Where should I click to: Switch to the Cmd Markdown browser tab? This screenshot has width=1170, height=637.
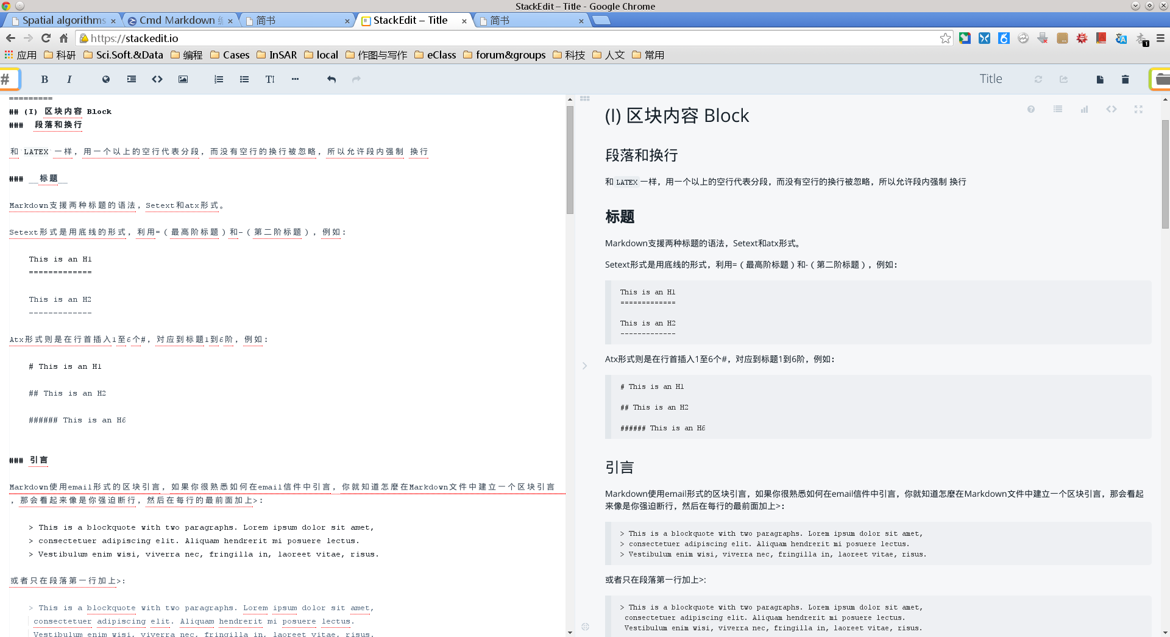177,21
